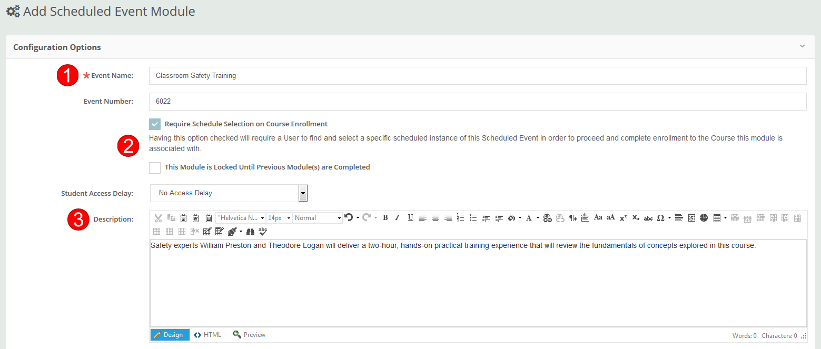Insert a hyperlink using the chain link icon

[x=547, y=217]
